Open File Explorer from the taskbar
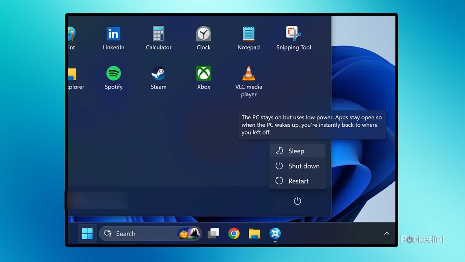Screen dimensions: 465x262 tap(255, 233)
